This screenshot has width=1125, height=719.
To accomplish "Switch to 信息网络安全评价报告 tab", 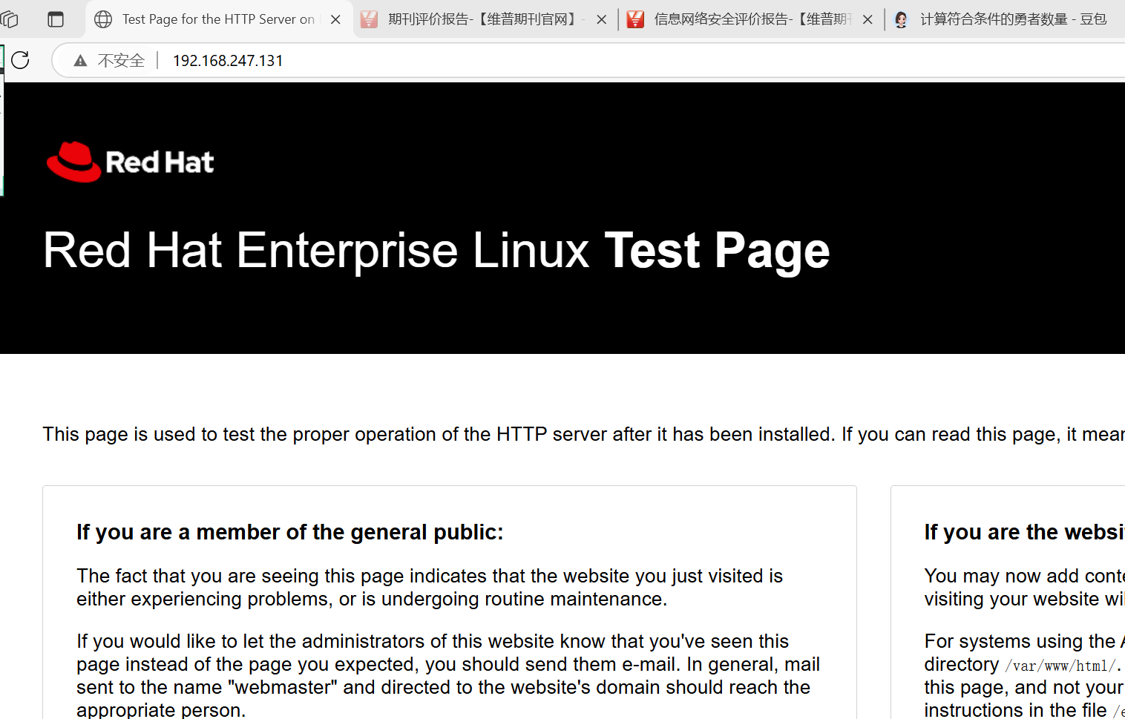I will (752, 19).
